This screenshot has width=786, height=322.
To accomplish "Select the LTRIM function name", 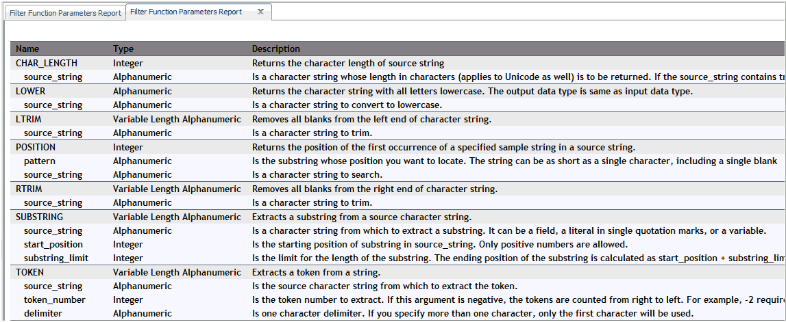I will (29, 119).
